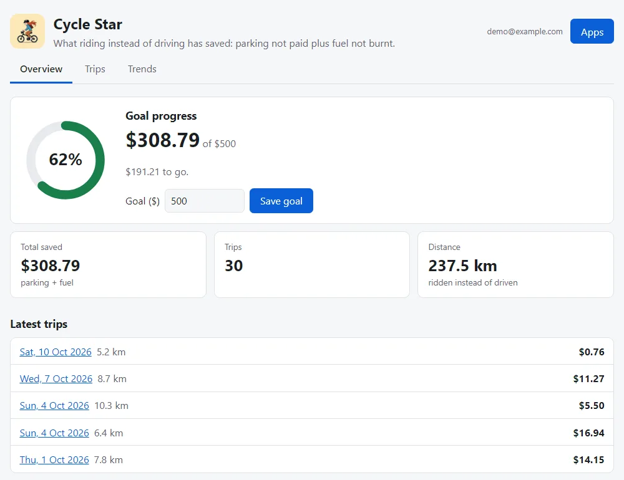The width and height of the screenshot is (624, 480).
Task: Open the Thu, 1 Oct 2026 trip
Action: coord(54,459)
